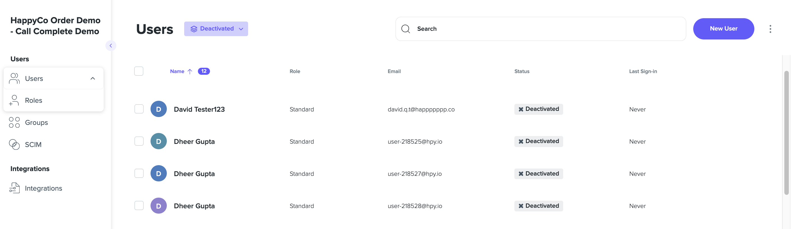This screenshot has height=229, width=795.
Task: Click the Users people icon in sidebar
Action: [x=14, y=79]
